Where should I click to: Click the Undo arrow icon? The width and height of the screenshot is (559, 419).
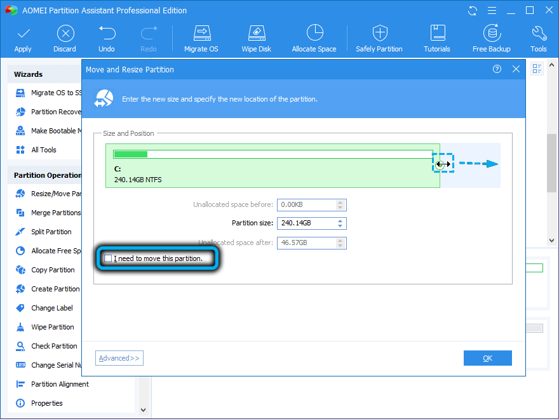[x=107, y=34]
